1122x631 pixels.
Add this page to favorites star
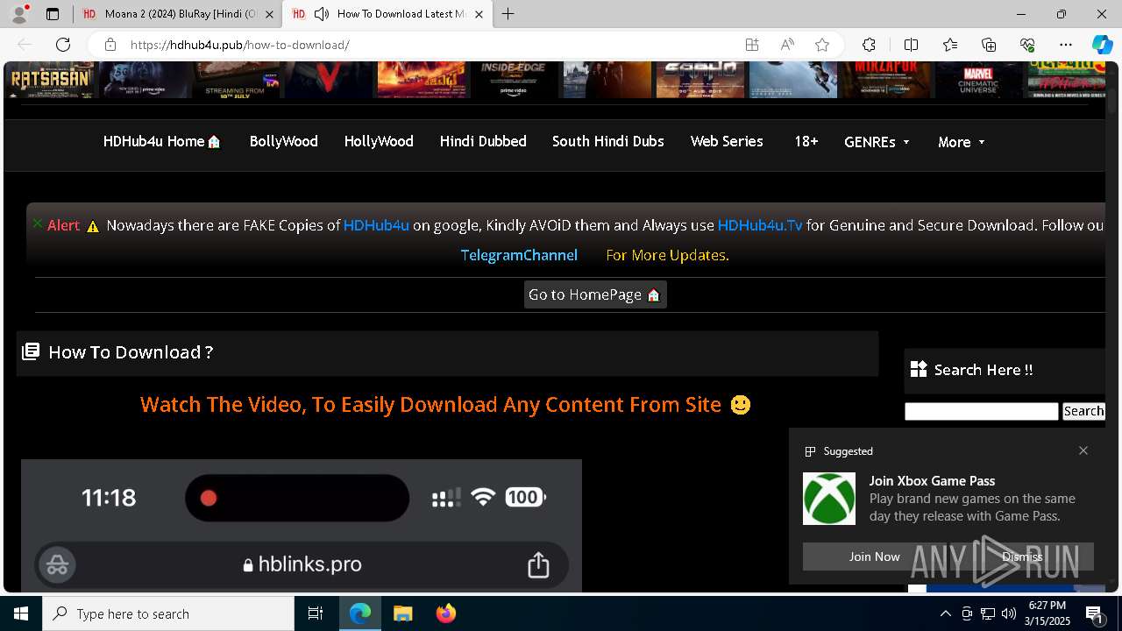[822, 45]
